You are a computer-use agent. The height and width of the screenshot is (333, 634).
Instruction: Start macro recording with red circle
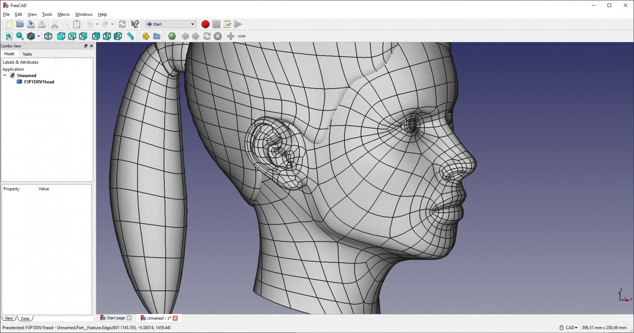205,24
